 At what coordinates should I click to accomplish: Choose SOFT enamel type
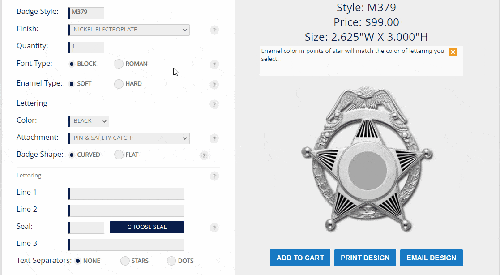72,84
